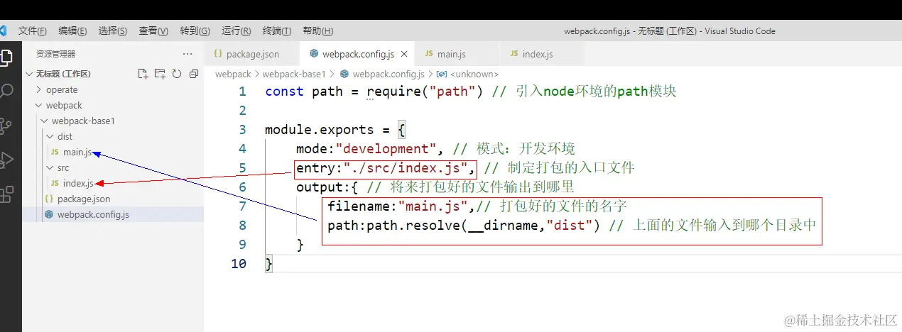Image resolution: width=902 pixels, height=332 pixels.
Task: Click the JS icon on index.js tab
Action: tap(514, 54)
